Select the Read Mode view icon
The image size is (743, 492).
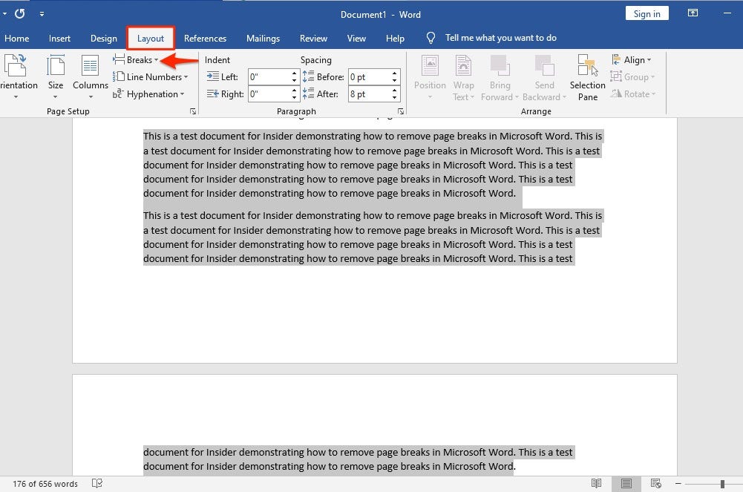pyautogui.click(x=596, y=483)
